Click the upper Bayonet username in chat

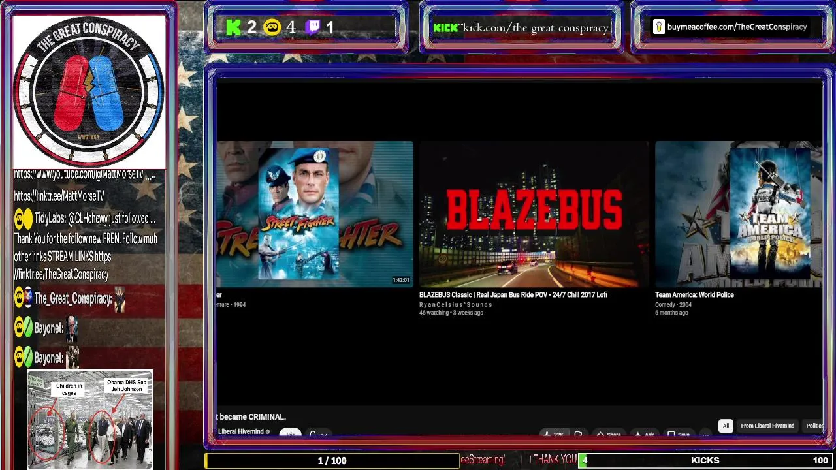[48, 328]
